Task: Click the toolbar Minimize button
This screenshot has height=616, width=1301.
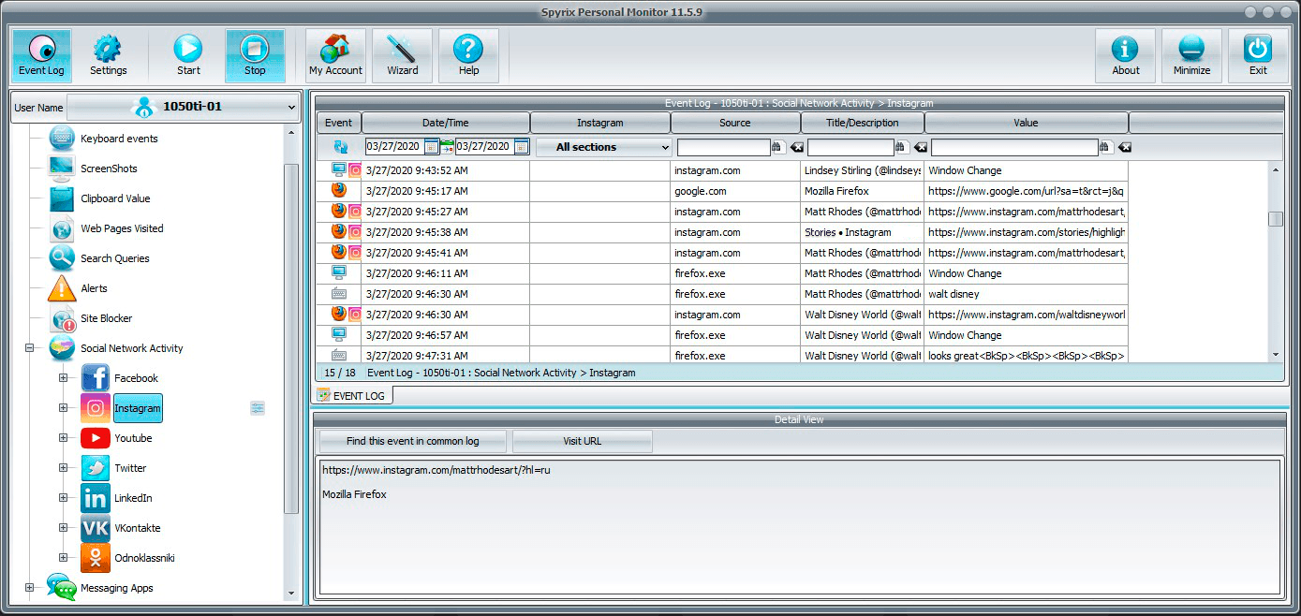Action: 1191,55
